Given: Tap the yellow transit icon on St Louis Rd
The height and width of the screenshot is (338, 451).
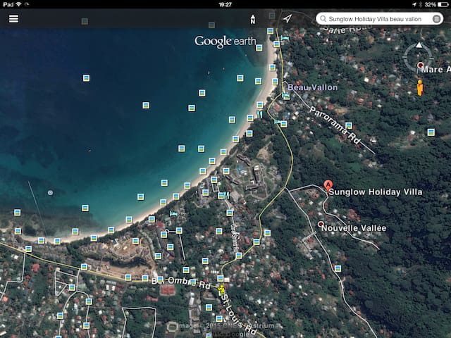Looking at the screenshot, I should (x=221, y=289).
